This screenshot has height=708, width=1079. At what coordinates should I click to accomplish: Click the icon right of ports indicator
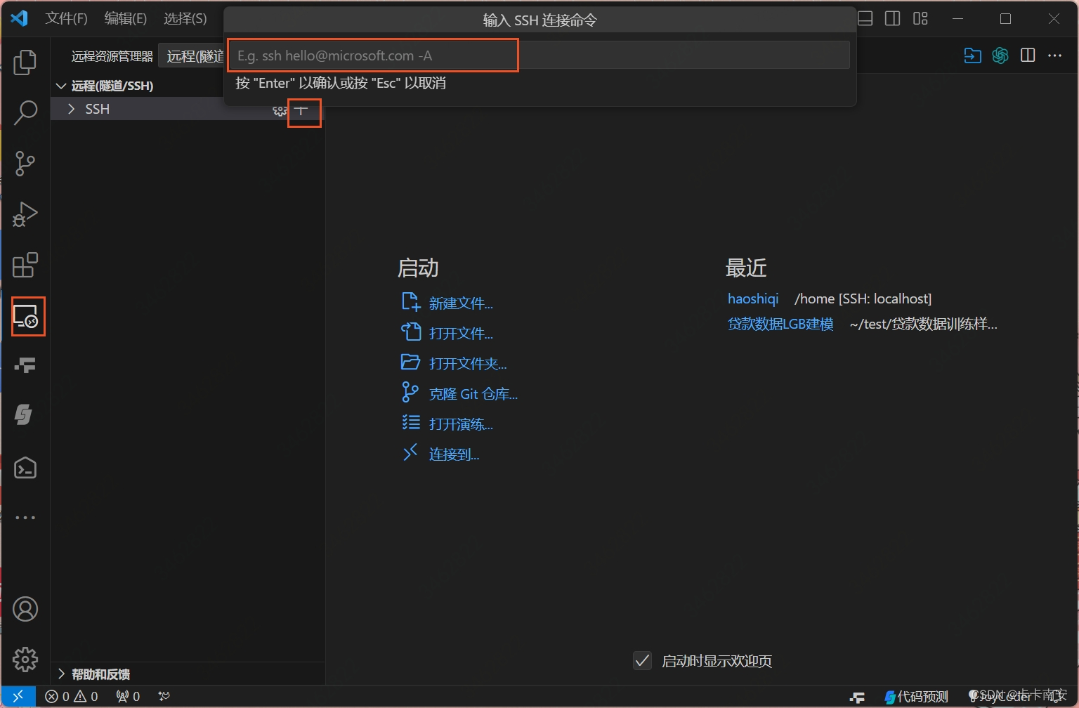coord(164,697)
